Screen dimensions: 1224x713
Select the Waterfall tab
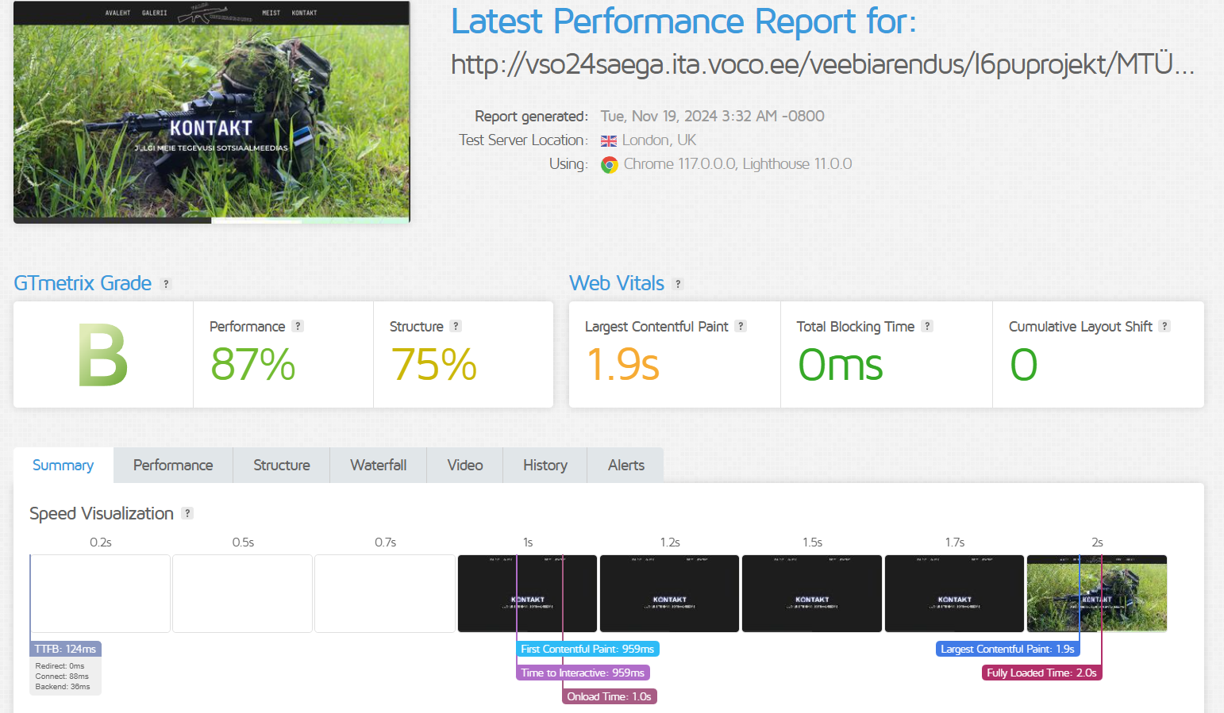378,466
